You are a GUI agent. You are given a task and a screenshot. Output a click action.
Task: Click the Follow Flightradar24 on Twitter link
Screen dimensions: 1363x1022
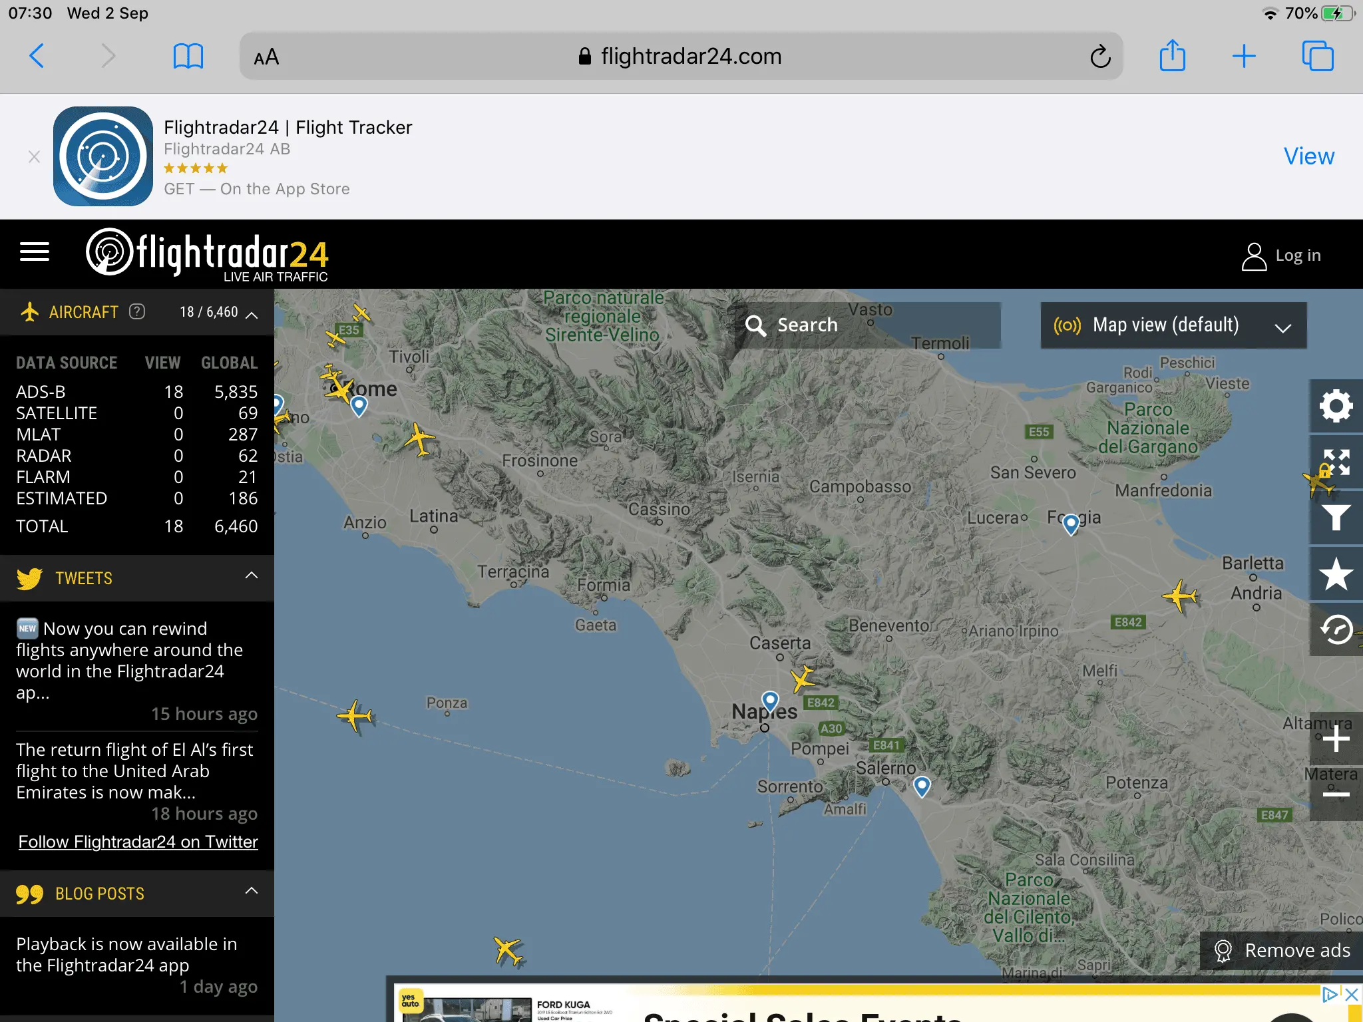138,842
